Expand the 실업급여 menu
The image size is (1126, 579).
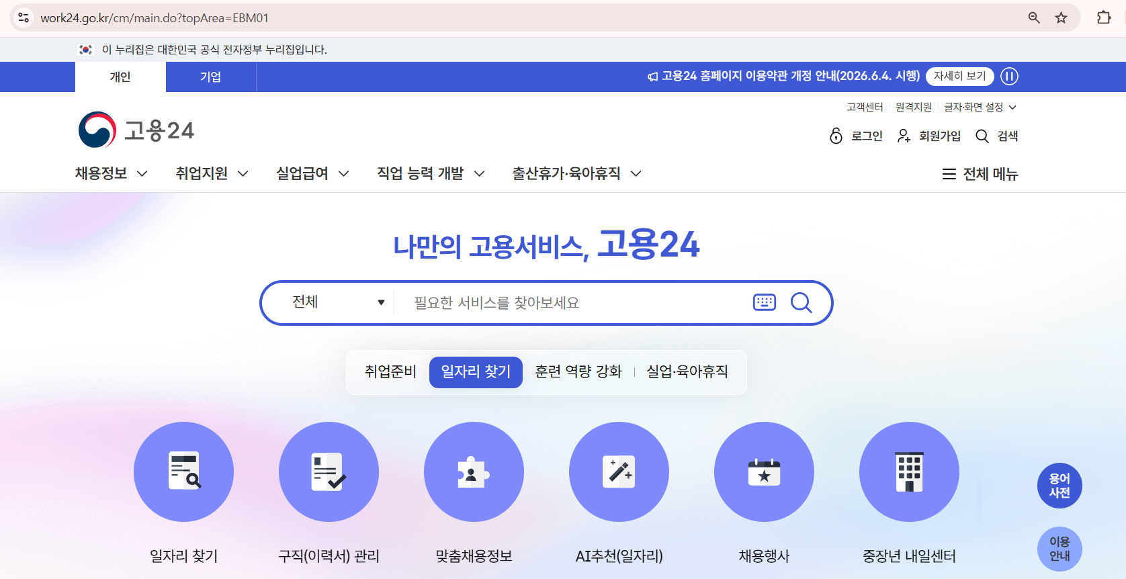point(312,173)
